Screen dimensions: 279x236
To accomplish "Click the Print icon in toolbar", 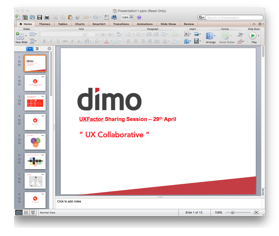I will coord(47,17).
